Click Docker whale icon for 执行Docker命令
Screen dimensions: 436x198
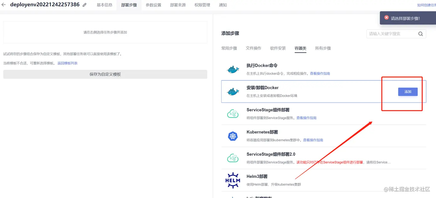pos(233,69)
